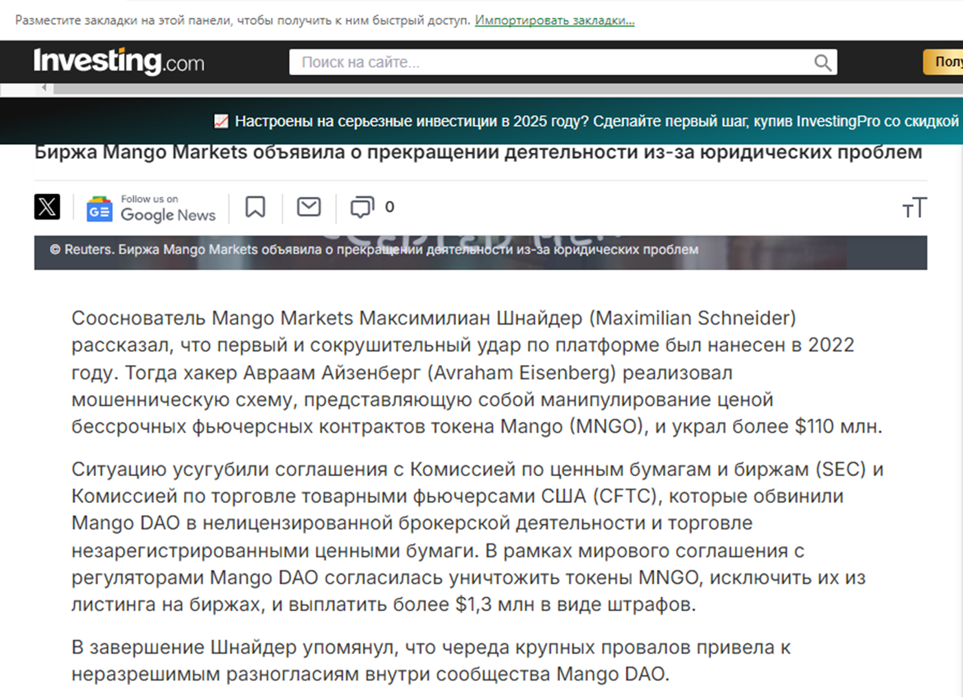963x697 pixels.
Task: Share article on X
Action: pos(47,206)
